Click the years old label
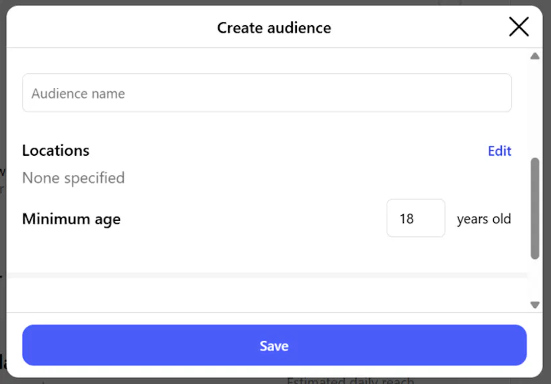551x384 pixels. pyautogui.click(x=484, y=219)
